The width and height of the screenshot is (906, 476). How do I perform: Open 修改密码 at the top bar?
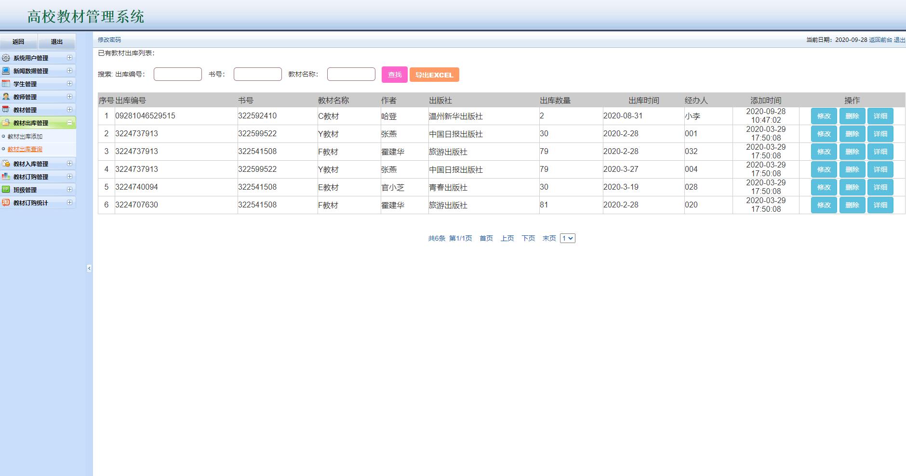pyautogui.click(x=110, y=40)
